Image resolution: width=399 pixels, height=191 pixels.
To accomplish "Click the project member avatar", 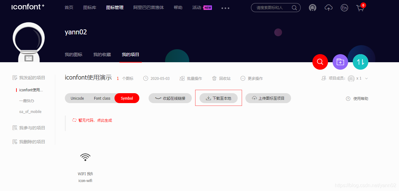I will (x=351, y=79).
